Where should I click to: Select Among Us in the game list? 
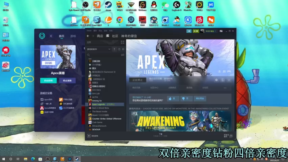97,101
